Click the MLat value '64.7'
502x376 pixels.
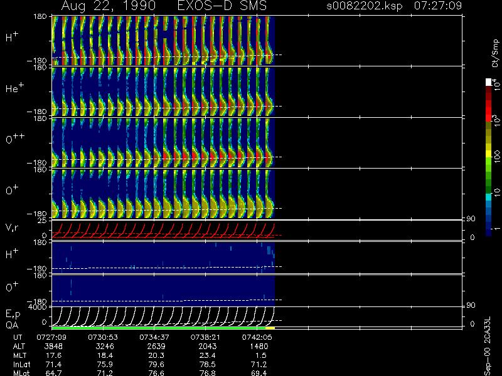[x=54, y=373]
